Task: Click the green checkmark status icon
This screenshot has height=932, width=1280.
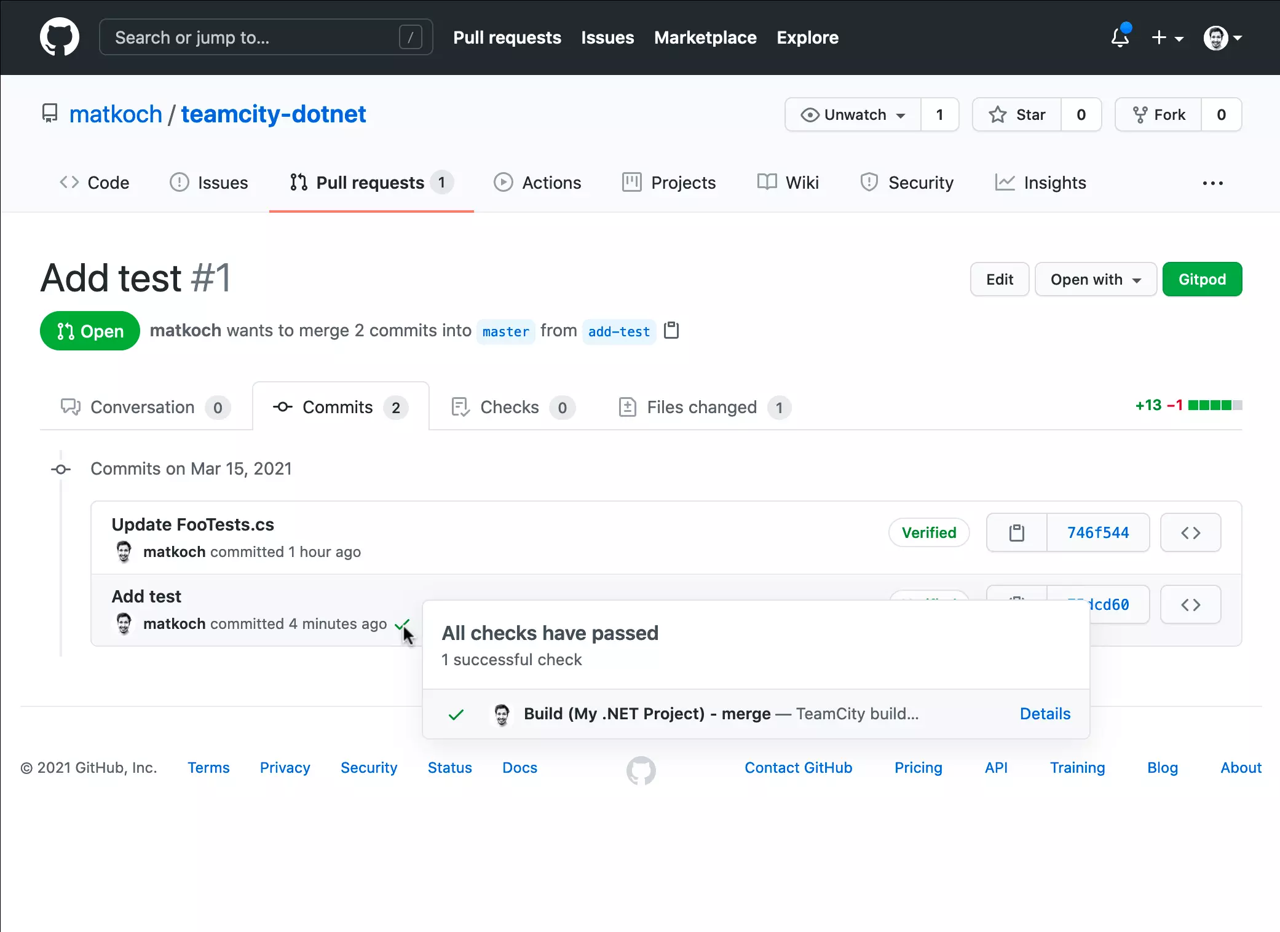Action: [401, 625]
